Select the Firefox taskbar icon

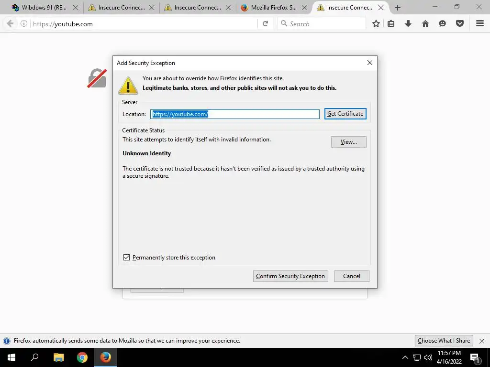106,357
